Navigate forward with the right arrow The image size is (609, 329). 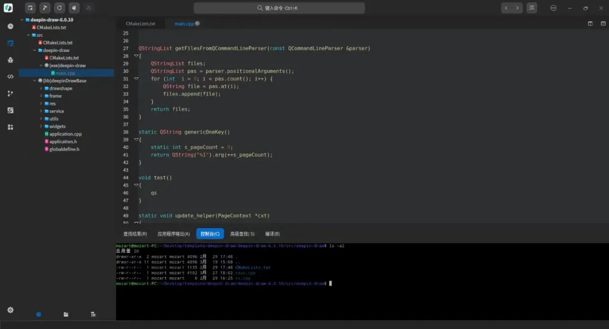pos(517,8)
